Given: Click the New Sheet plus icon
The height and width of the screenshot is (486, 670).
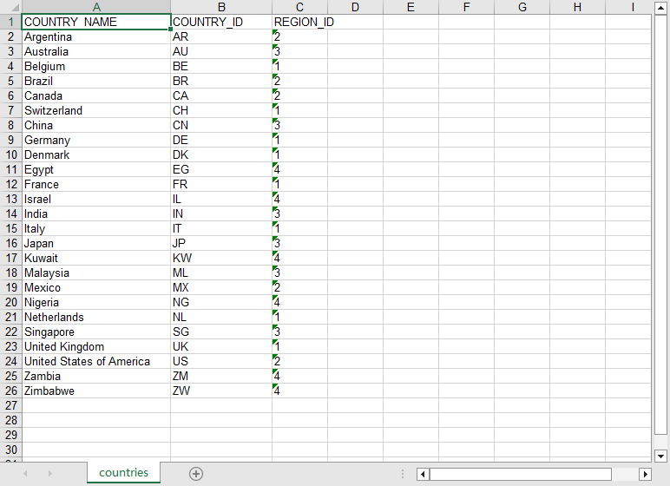Looking at the screenshot, I should coord(196,473).
